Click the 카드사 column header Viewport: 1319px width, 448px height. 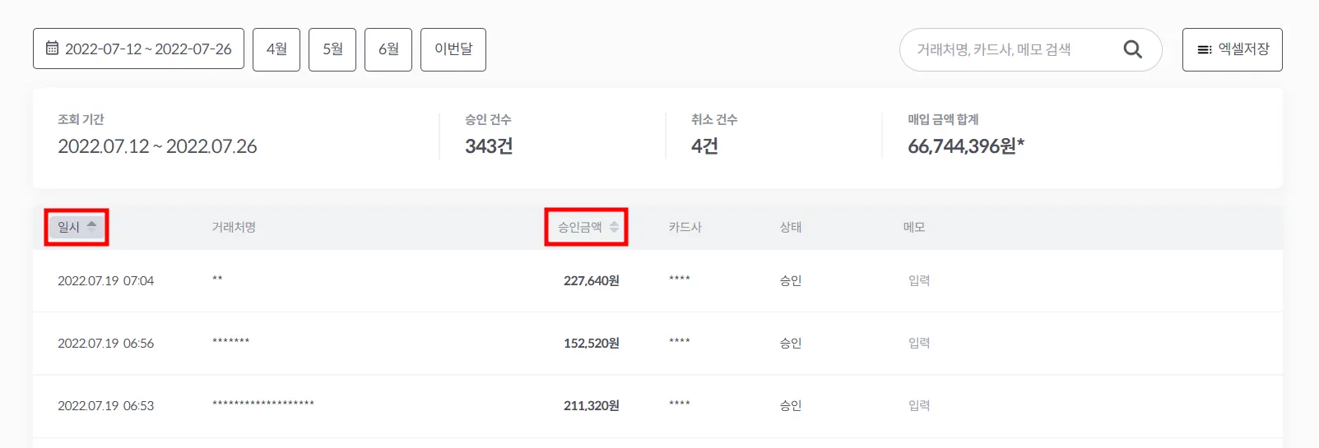pos(685,227)
